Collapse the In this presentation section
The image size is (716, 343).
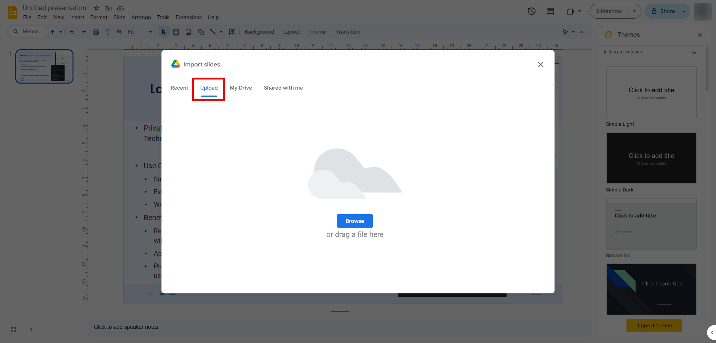click(x=694, y=52)
